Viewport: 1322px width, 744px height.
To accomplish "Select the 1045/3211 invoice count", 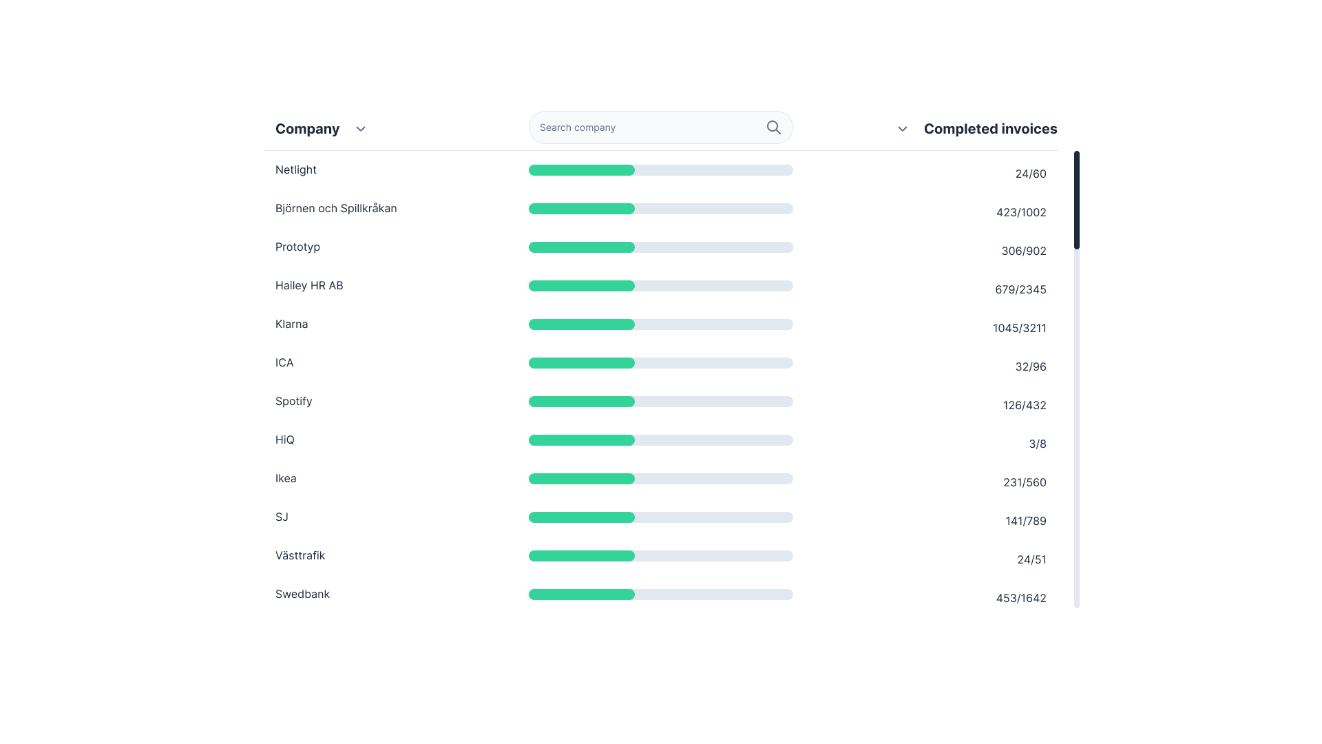I will pyautogui.click(x=1019, y=328).
